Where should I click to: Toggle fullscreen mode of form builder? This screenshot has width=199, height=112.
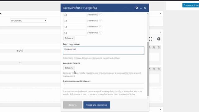tap(150, 39)
